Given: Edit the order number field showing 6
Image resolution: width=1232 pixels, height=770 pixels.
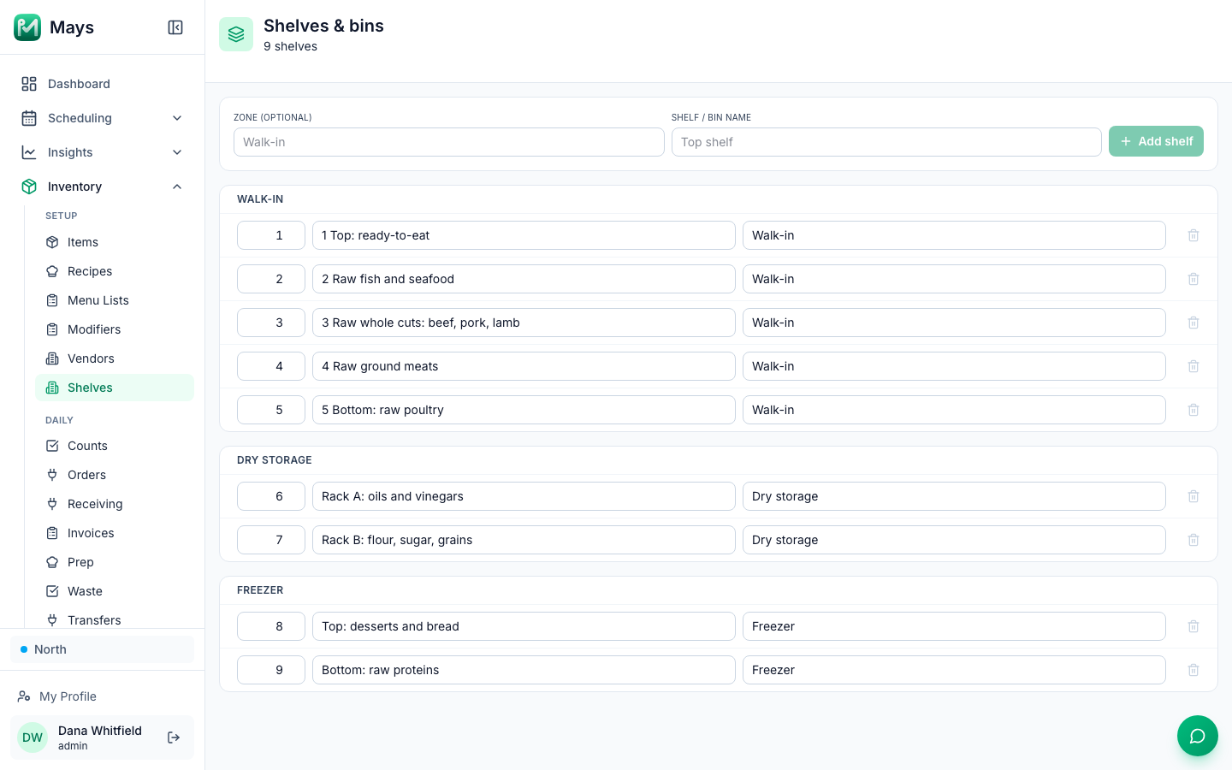Looking at the screenshot, I should [271, 496].
